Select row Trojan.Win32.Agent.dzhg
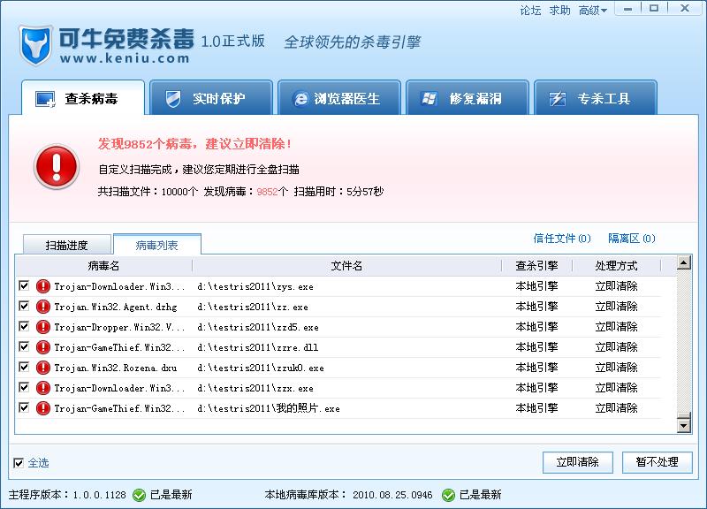This screenshot has height=509, width=707. [338, 307]
